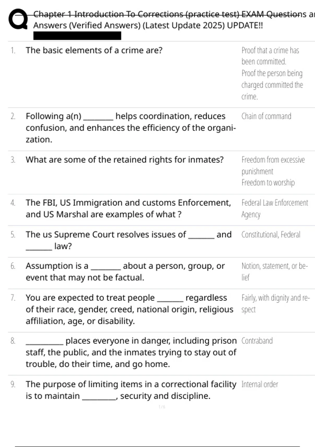The height and width of the screenshot is (447, 315).
Task: Click answer 'Constitutional, Federal'
Action: coord(271,235)
